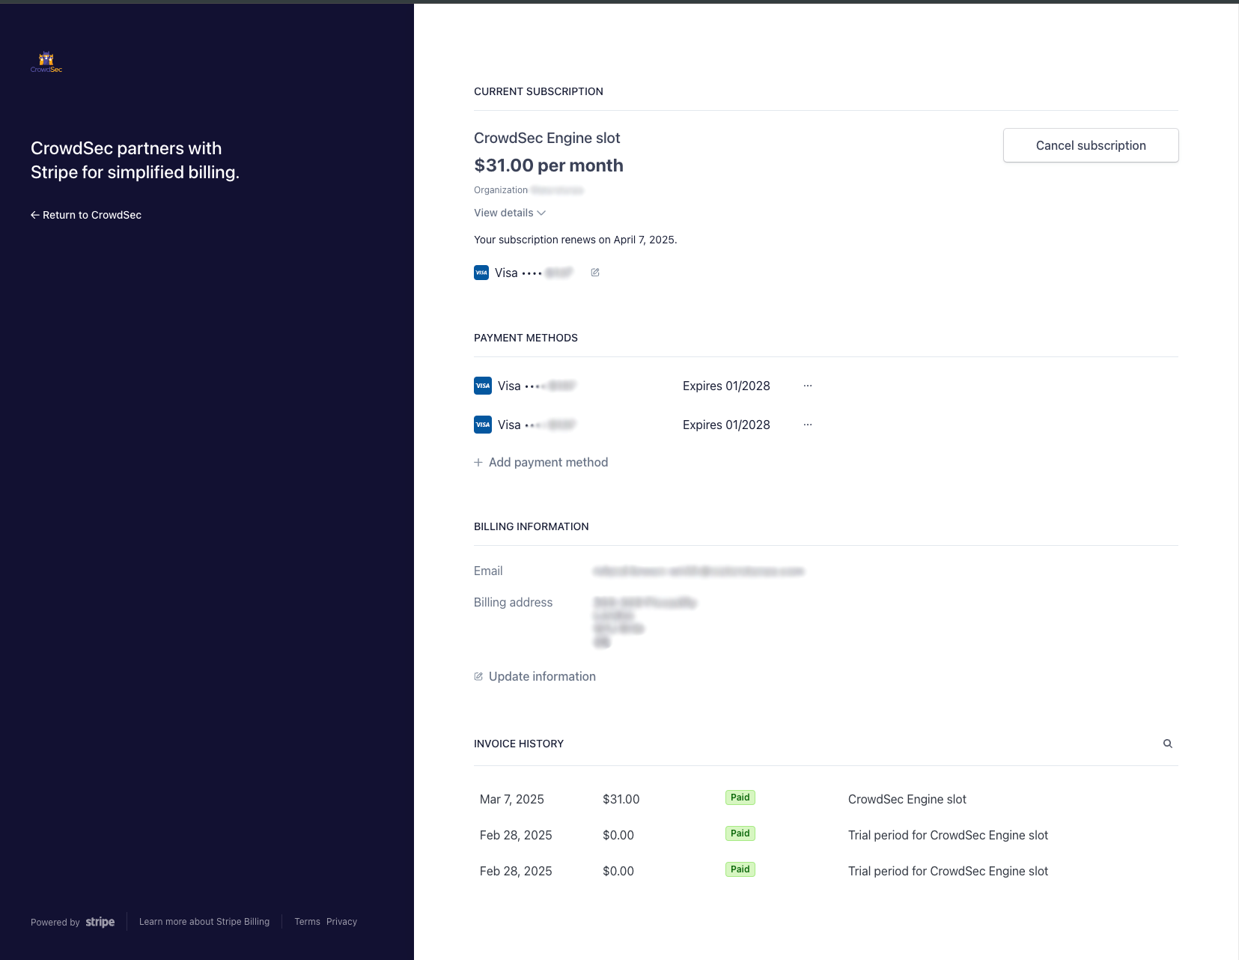Click Return to CrowdSec
This screenshot has width=1239, height=960.
click(91, 215)
